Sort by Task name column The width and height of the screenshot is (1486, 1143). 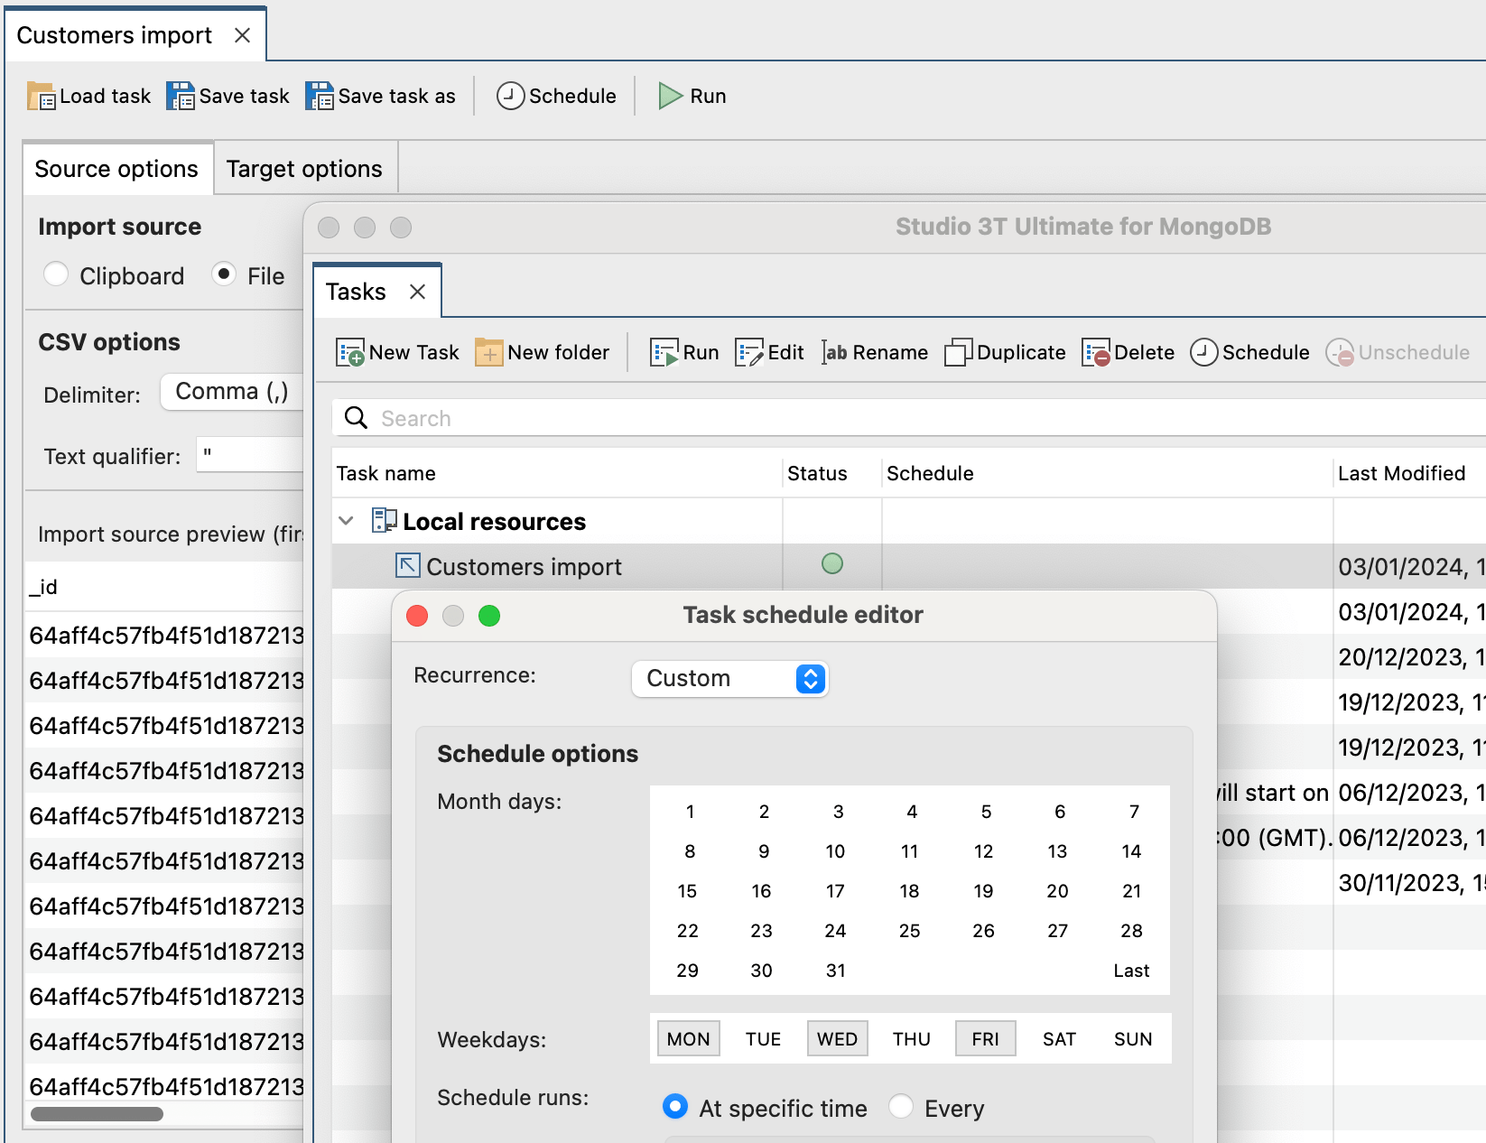point(556,473)
